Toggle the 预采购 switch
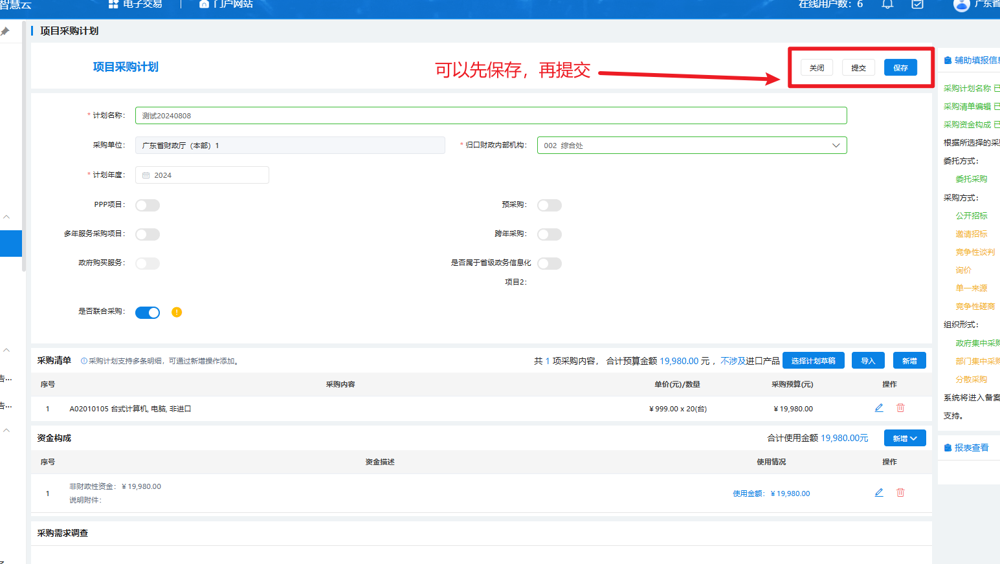This screenshot has width=1000, height=564. [x=550, y=205]
